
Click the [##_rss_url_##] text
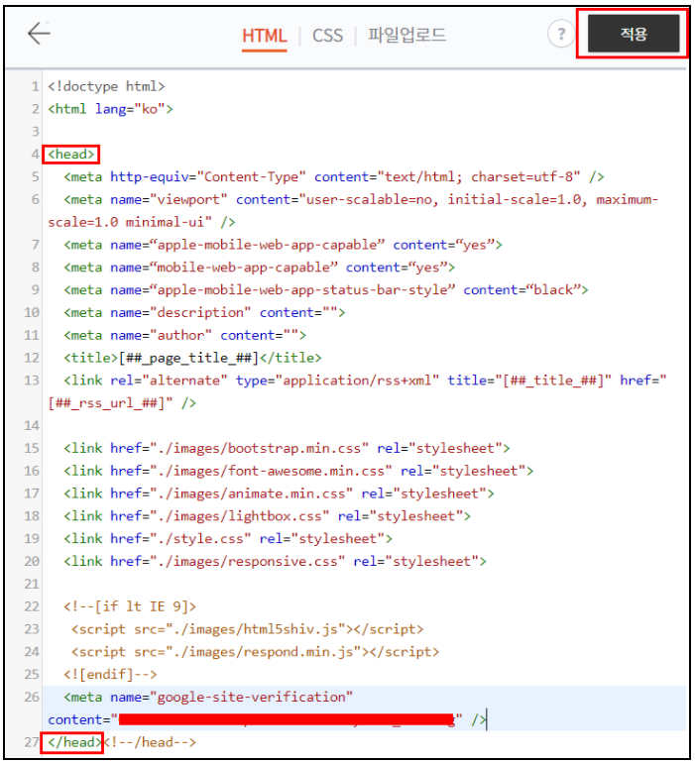tap(107, 403)
